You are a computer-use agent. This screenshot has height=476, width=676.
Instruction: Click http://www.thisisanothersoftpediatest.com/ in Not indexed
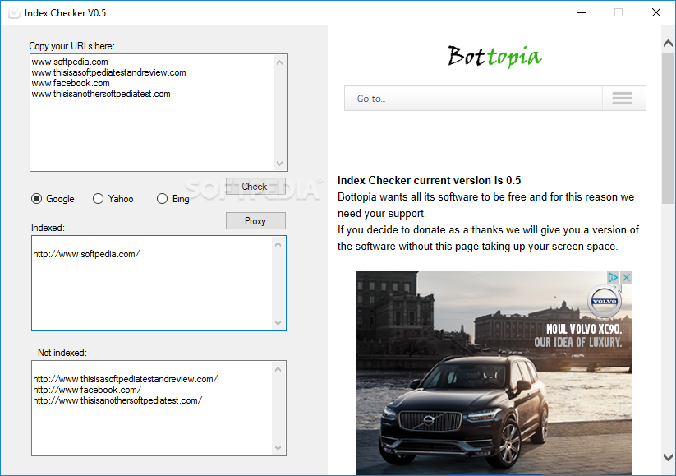click(x=117, y=400)
